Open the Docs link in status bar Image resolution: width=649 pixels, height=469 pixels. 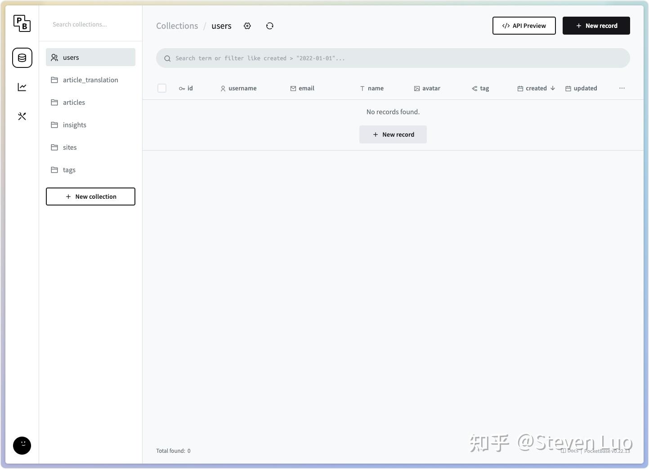pos(572,451)
